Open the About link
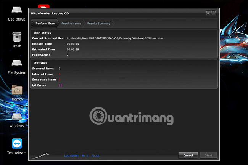This screenshot has height=165, width=248. [95, 156]
